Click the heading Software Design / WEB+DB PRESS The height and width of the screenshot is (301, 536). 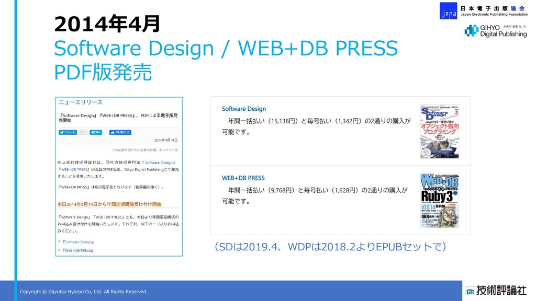click(x=226, y=48)
